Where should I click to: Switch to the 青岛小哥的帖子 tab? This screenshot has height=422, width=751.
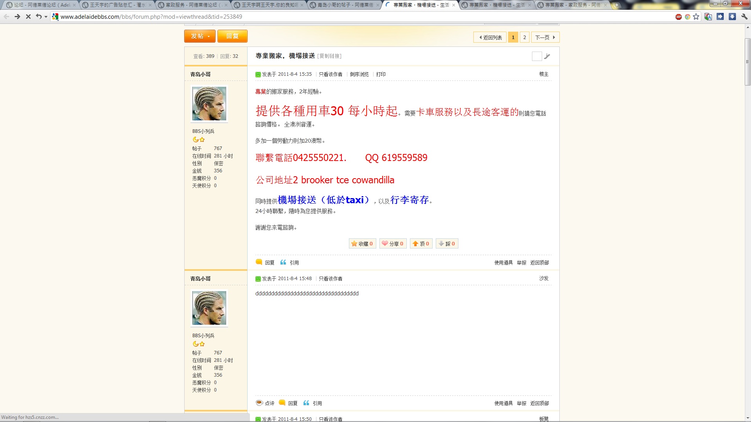pyautogui.click(x=345, y=5)
